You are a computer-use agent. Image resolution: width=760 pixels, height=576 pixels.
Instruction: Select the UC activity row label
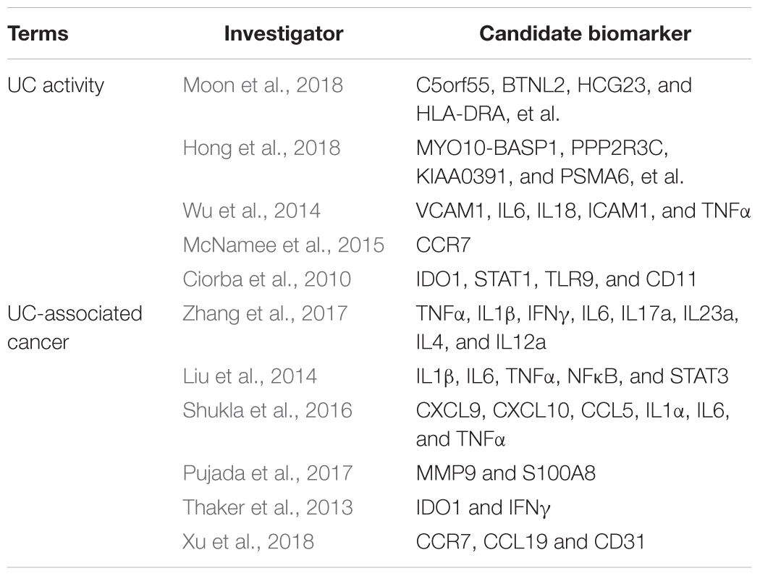(x=56, y=85)
